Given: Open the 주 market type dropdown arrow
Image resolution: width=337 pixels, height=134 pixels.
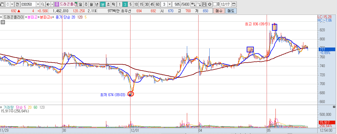Looking at the screenshot, I should [12, 4].
